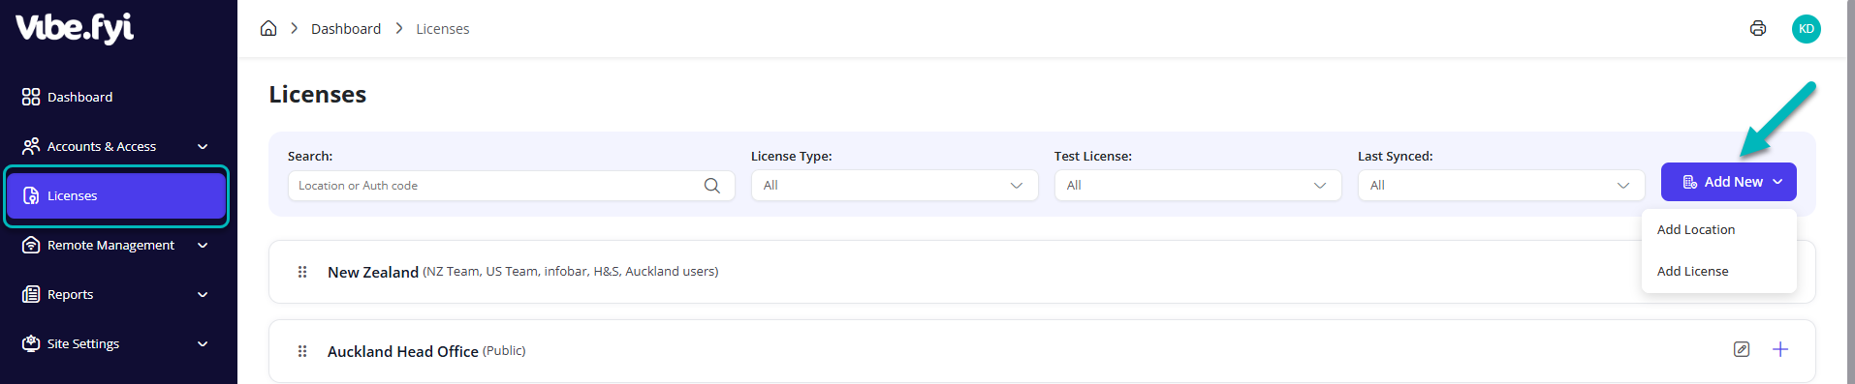
Task: Open the Remote Management menu item
Action: 116,245
